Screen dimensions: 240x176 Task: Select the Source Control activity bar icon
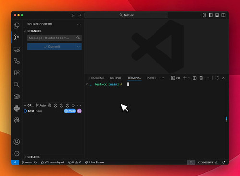pos(17,38)
